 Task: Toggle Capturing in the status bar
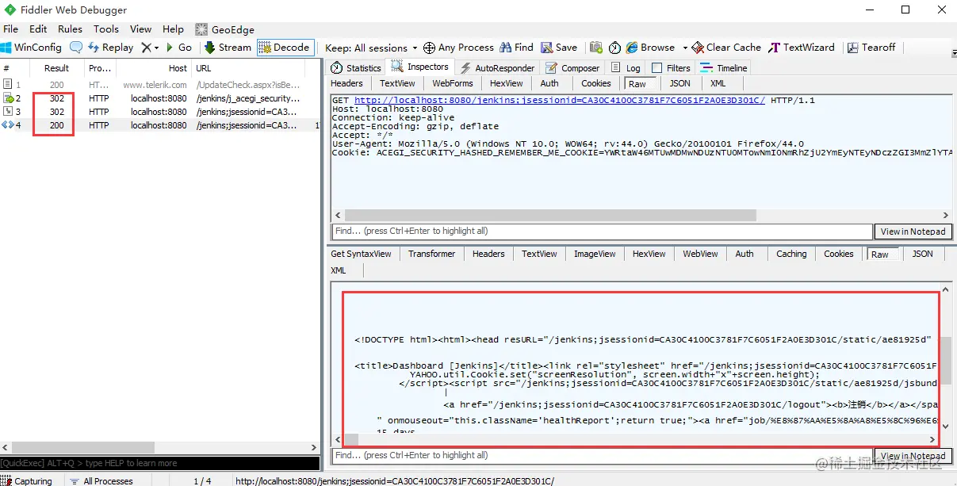[27, 480]
